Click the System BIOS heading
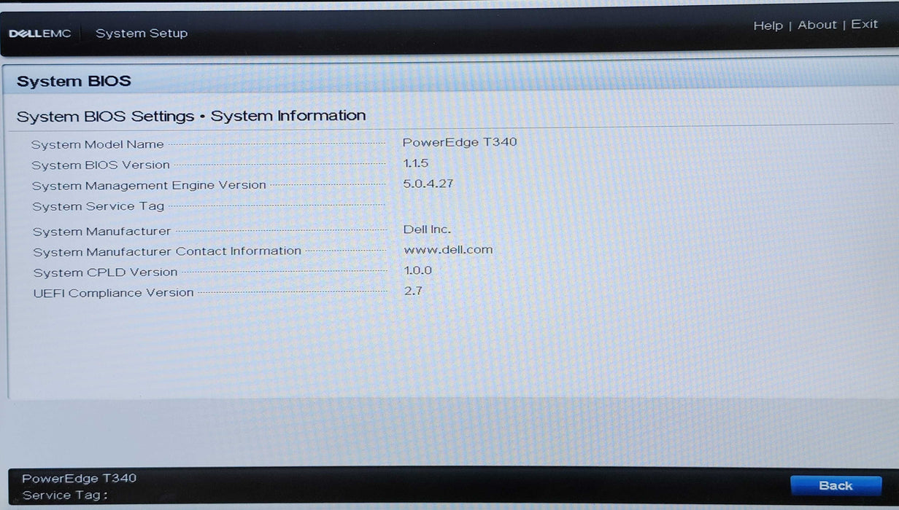The image size is (899, 510). 74,81
